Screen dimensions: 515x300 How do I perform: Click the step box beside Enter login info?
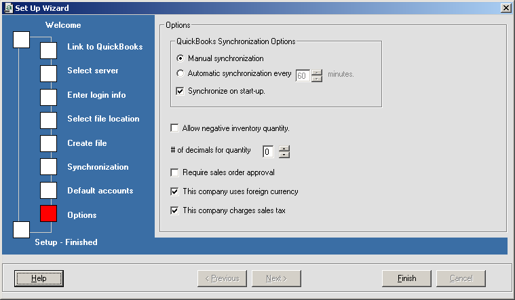pos(48,97)
